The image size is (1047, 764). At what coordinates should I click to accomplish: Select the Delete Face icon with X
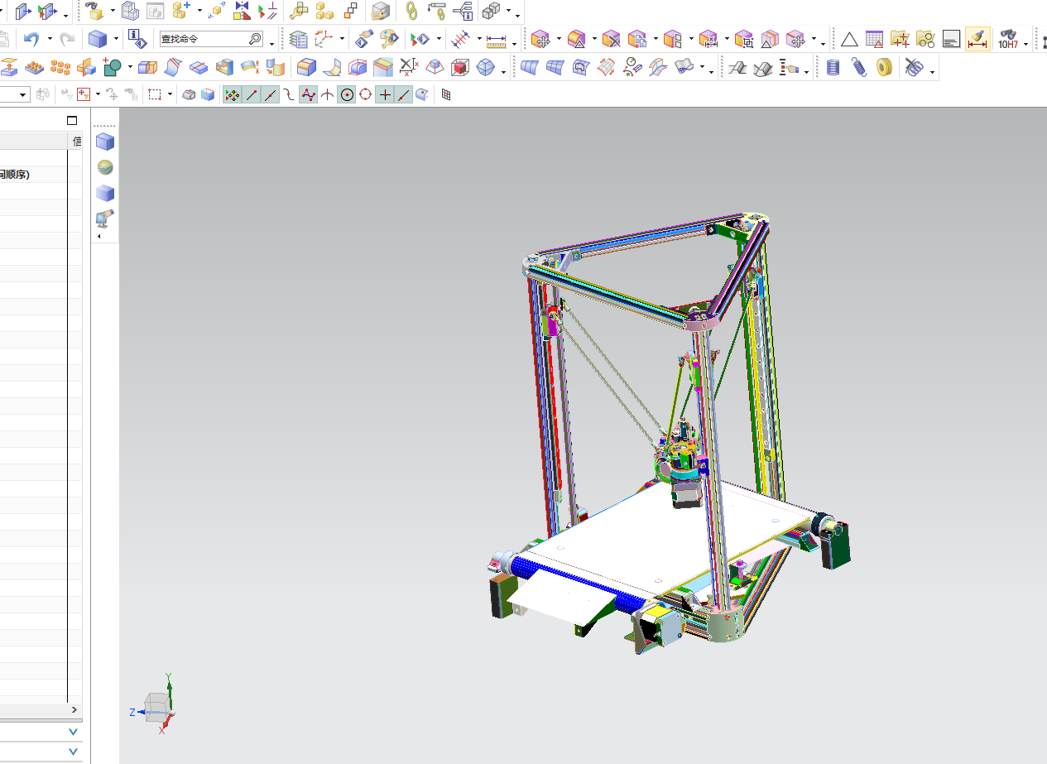tap(611, 38)
